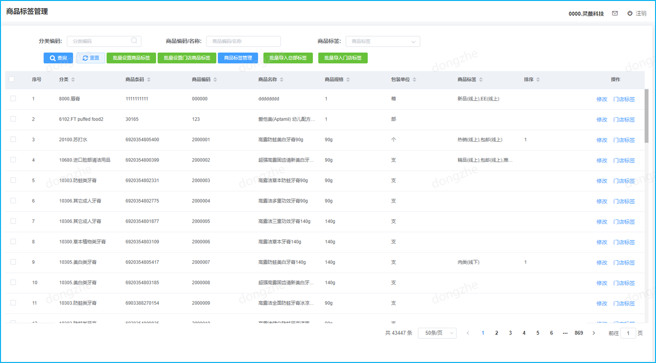Click sort icon beside 排序 header
The height and width of the screenshot is (363, 656).
coord(538,80)
